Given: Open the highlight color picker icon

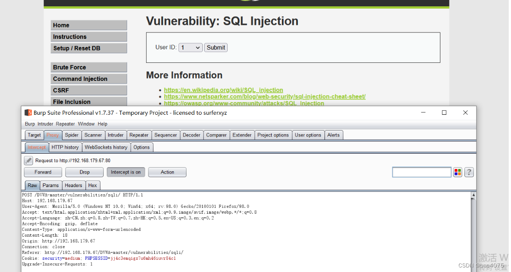Looking at the screenshot, I should [458, 172].
